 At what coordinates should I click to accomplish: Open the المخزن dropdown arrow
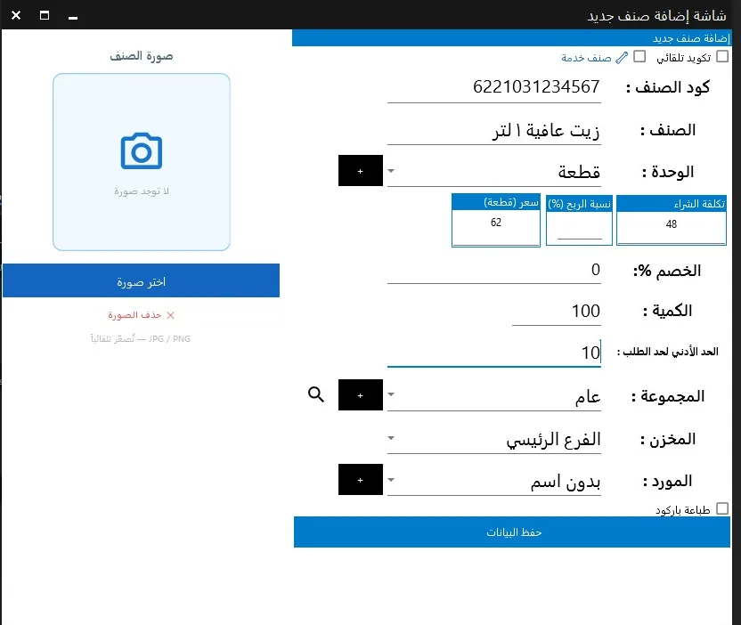391,438
